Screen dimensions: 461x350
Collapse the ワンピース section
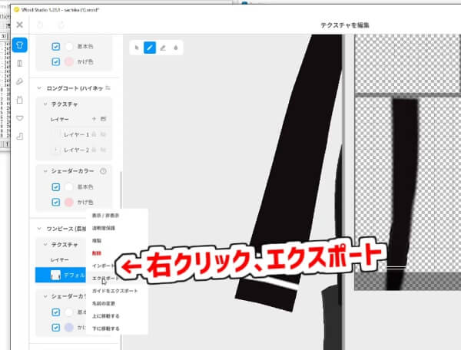point(39,229)
